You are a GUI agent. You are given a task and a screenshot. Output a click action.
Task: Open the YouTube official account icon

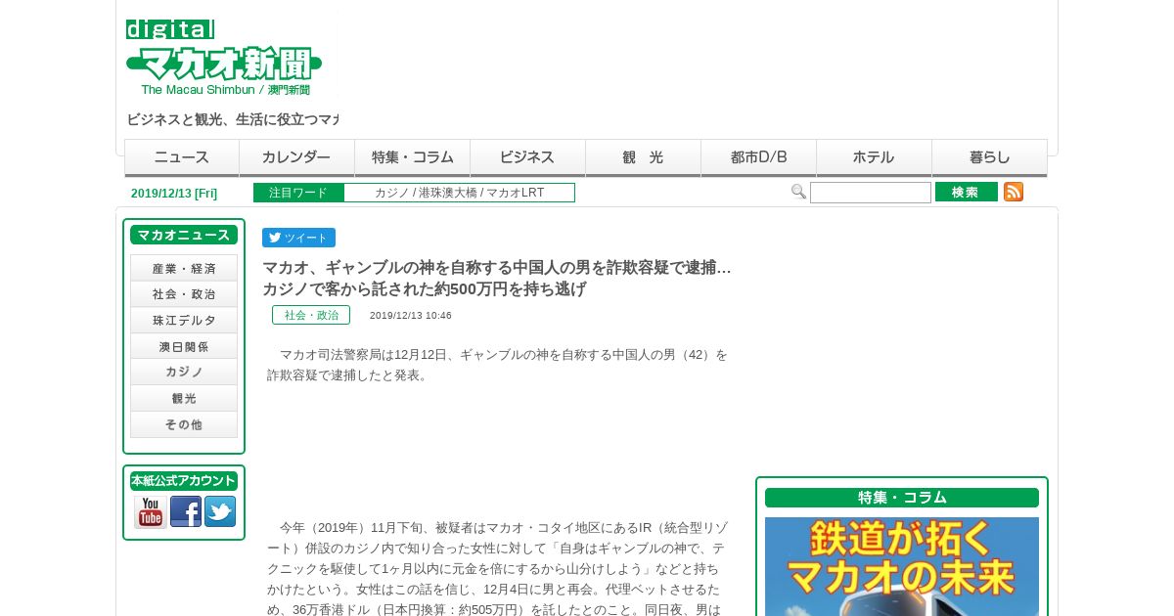pos(151,511)
